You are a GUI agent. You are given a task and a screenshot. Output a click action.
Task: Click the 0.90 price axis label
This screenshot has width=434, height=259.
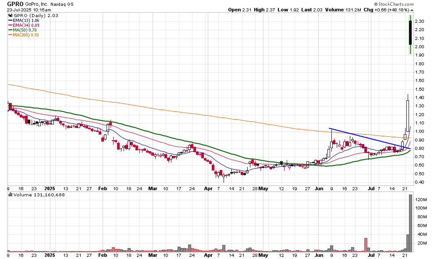coord(420,140)
